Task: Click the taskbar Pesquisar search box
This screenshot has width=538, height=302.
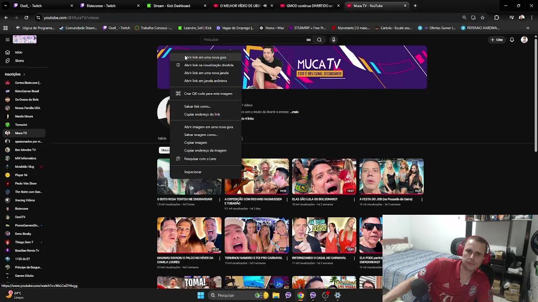Action: coord(238,295)
